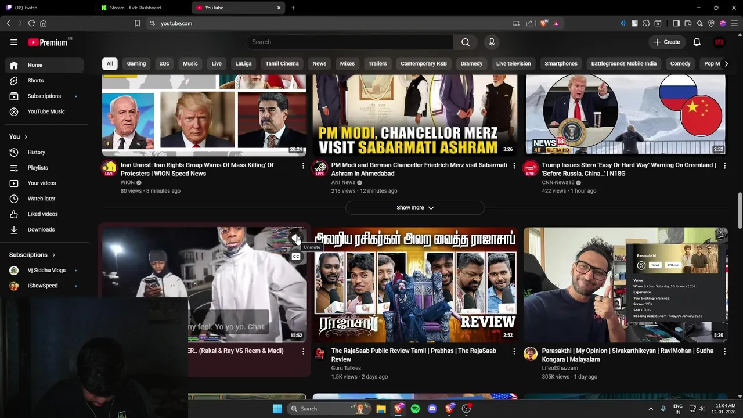The width and height of the screenshot is (743, 418).
Task: Open the CNN-News18 channel link
Action: [558, 182]
